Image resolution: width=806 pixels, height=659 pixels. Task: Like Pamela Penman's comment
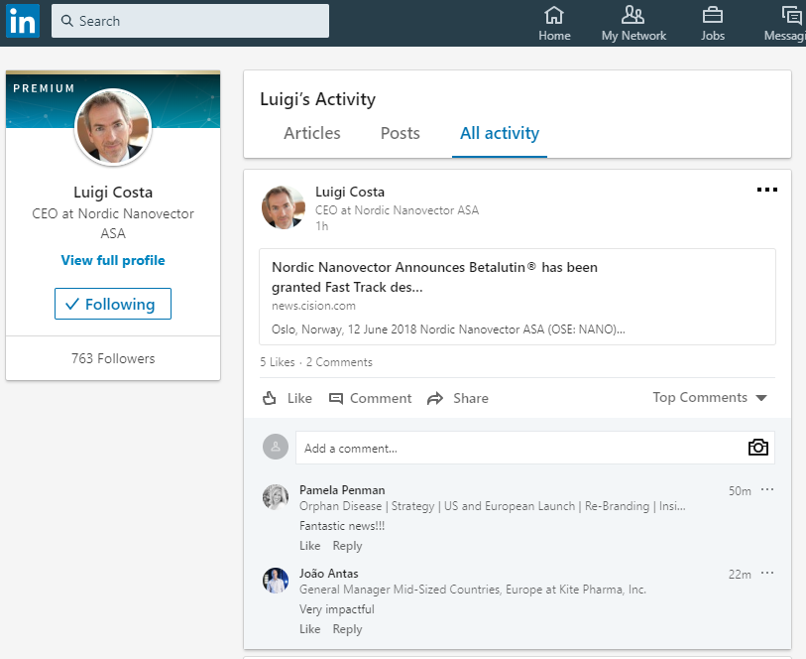(x=310, y=546)
